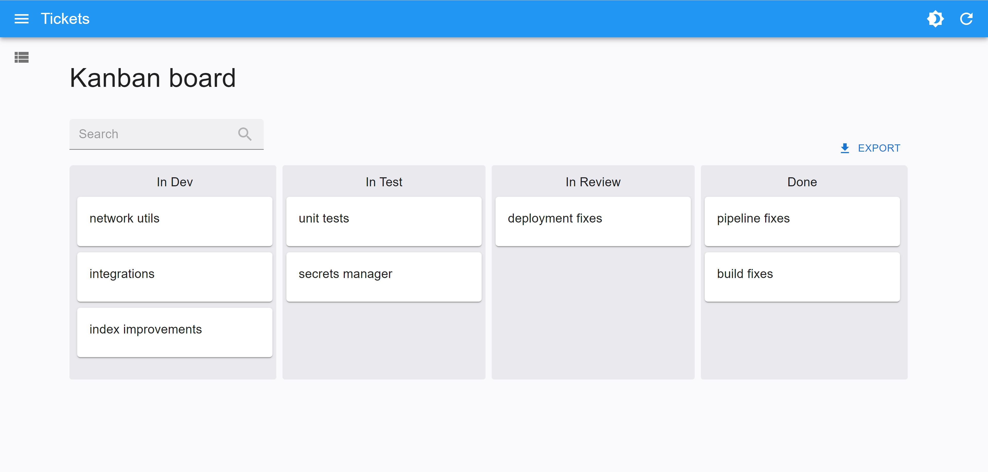Select the secrets manager ticket

(x=384, y=277)
